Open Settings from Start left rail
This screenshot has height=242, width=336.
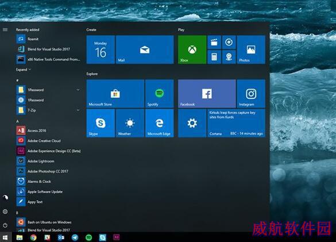(x=5, y=212)
